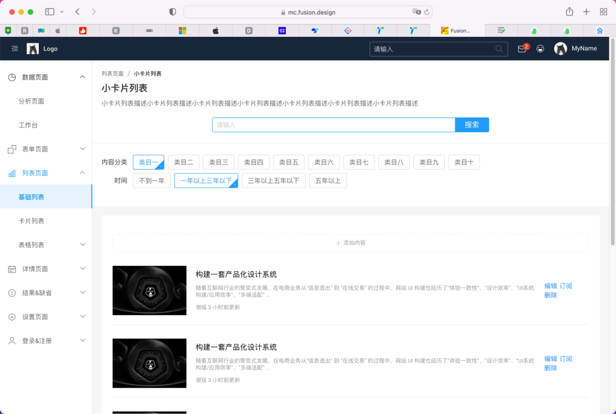Click the 添加内容 dashed area
The height and width of the screenshot is (414, 616).
click(351, 242)
